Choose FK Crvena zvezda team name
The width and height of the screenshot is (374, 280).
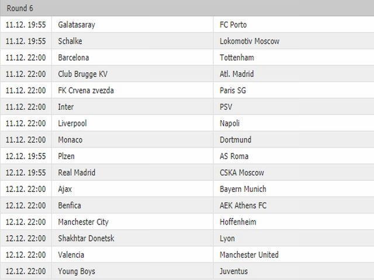86,90
